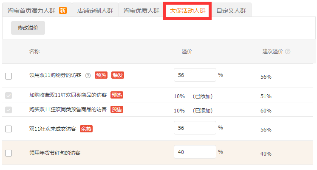The width and height of the screenshot is (317, 170).
Task: Click the 爆发 tag on coupon visitors row
Action: 118,75
